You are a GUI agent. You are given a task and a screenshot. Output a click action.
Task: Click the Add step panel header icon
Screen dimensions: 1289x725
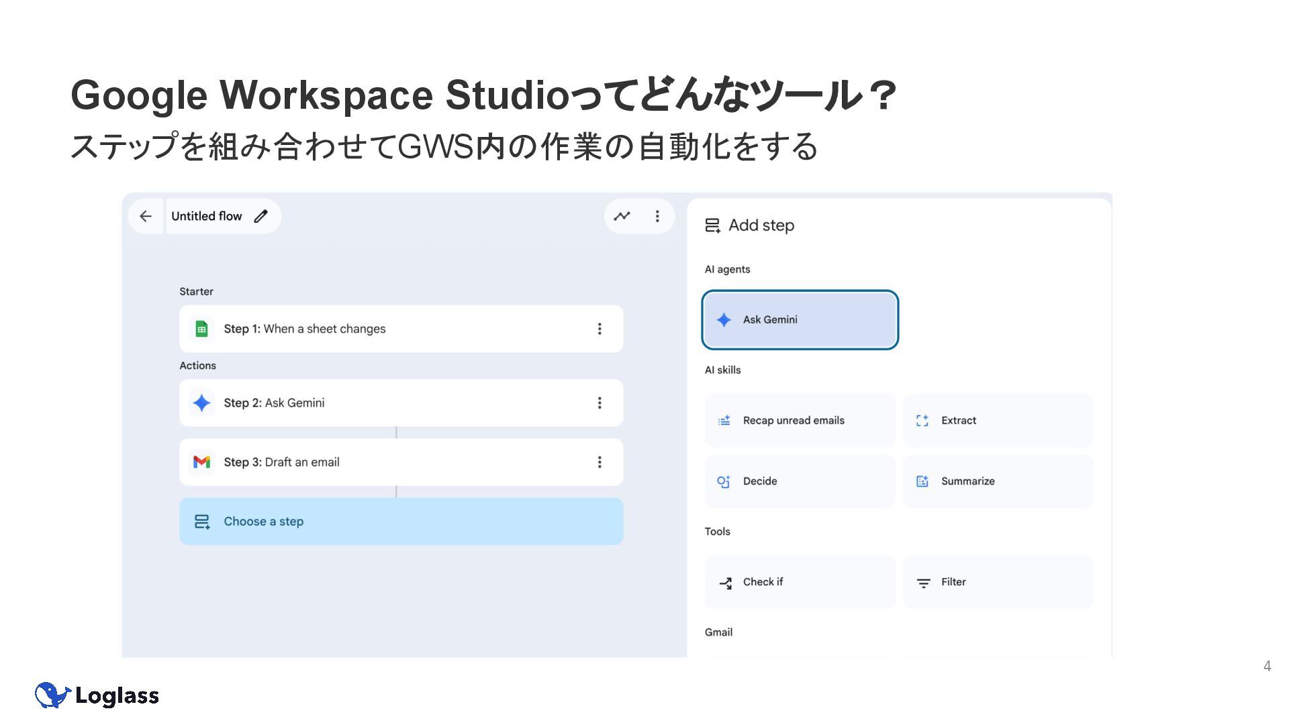pos(712,226)
